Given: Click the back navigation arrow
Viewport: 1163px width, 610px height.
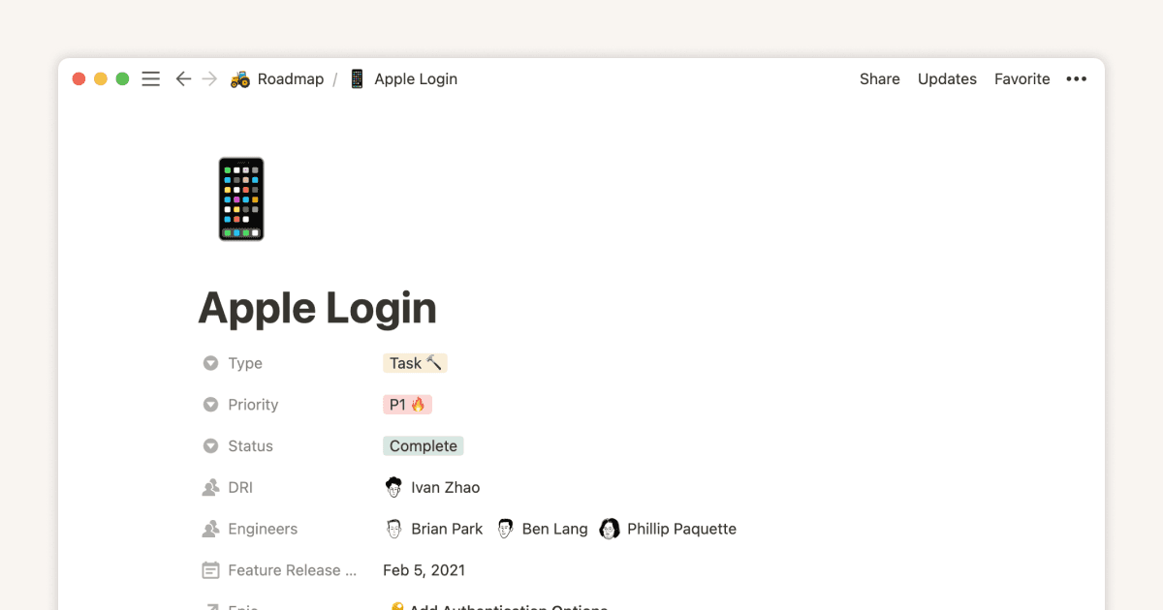Looking at the screenshot, I should coord(183,78).
